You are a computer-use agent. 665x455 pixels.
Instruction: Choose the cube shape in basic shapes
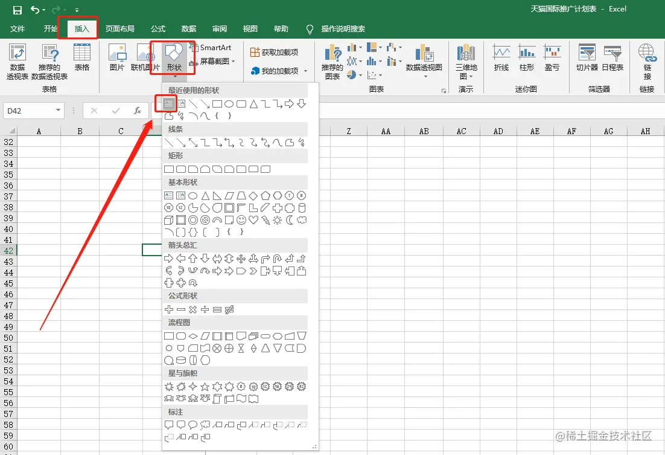pyautogui.click(x=169, y=220)
